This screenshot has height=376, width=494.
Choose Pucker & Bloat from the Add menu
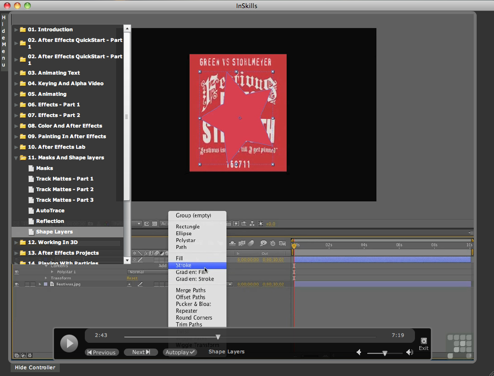[x=197, y=304]
